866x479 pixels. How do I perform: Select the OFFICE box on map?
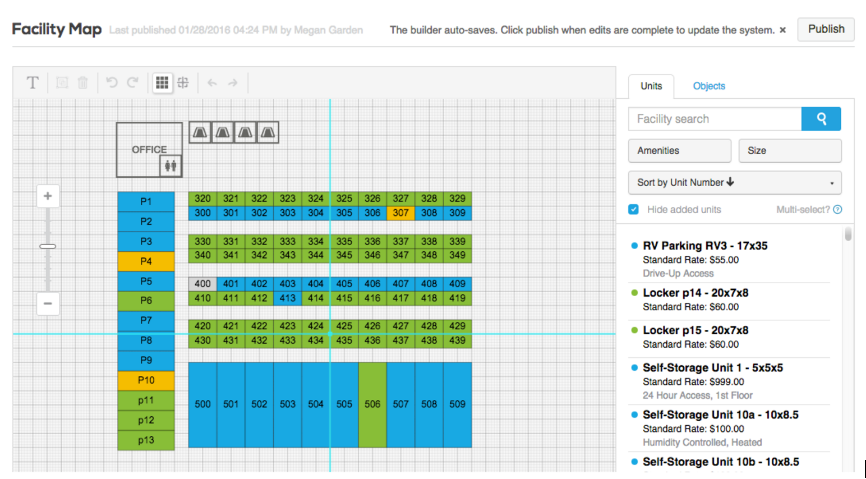[149, 150]
